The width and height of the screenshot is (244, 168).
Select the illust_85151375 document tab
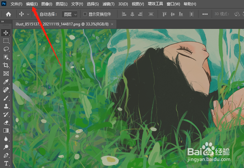pos(62,24)
